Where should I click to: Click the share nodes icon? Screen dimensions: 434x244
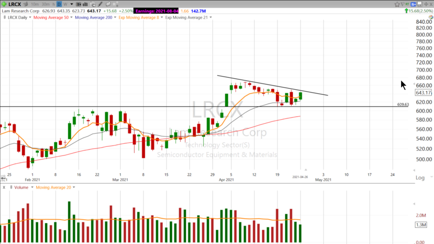[116, 4]
